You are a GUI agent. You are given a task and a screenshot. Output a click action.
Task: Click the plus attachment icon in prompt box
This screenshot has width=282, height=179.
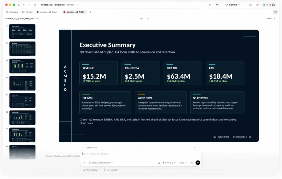pos(84,163)
